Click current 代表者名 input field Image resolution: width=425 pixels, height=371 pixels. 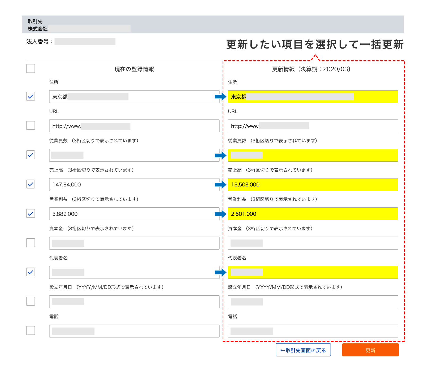coord(134,272)
